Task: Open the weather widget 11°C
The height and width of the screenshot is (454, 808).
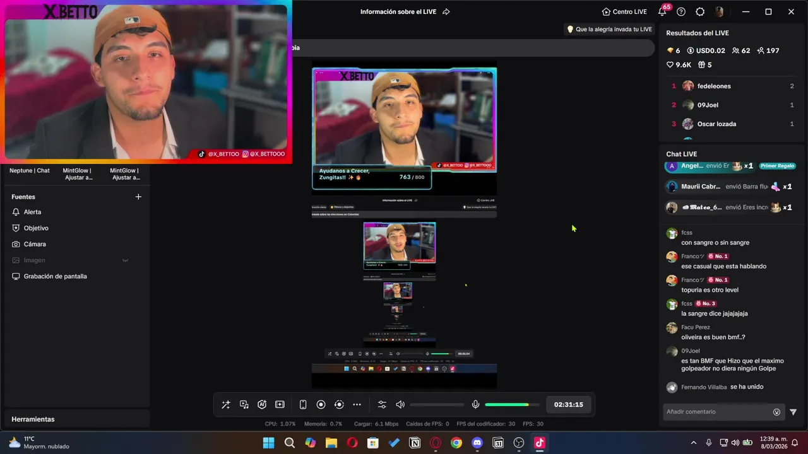Action: [x=39, y=443]
